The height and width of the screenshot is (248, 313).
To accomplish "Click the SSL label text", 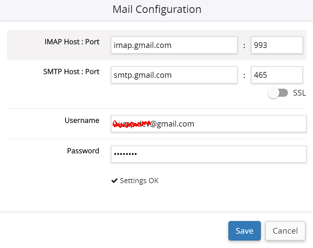I will click(299, 93).
